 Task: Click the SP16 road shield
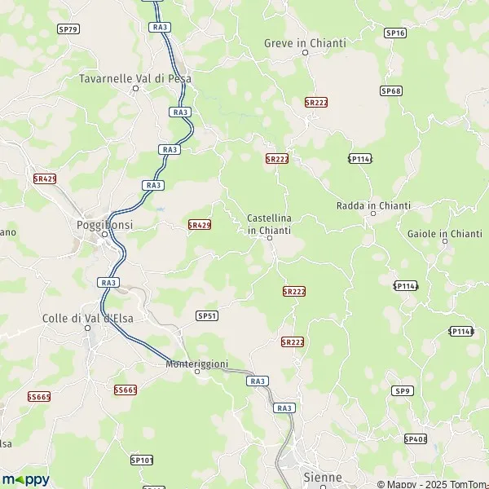[395, 33]
